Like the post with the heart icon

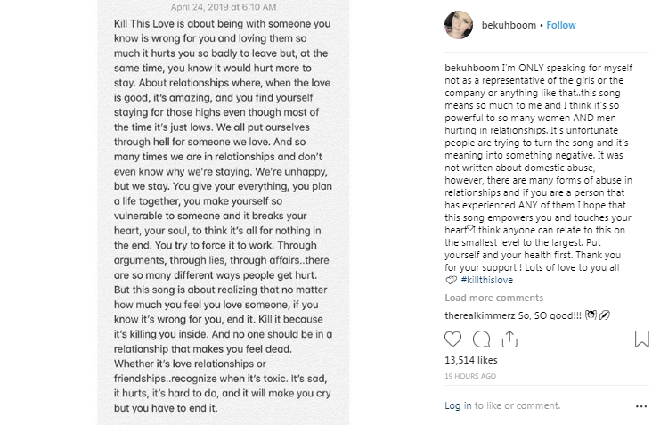point(453,339)
